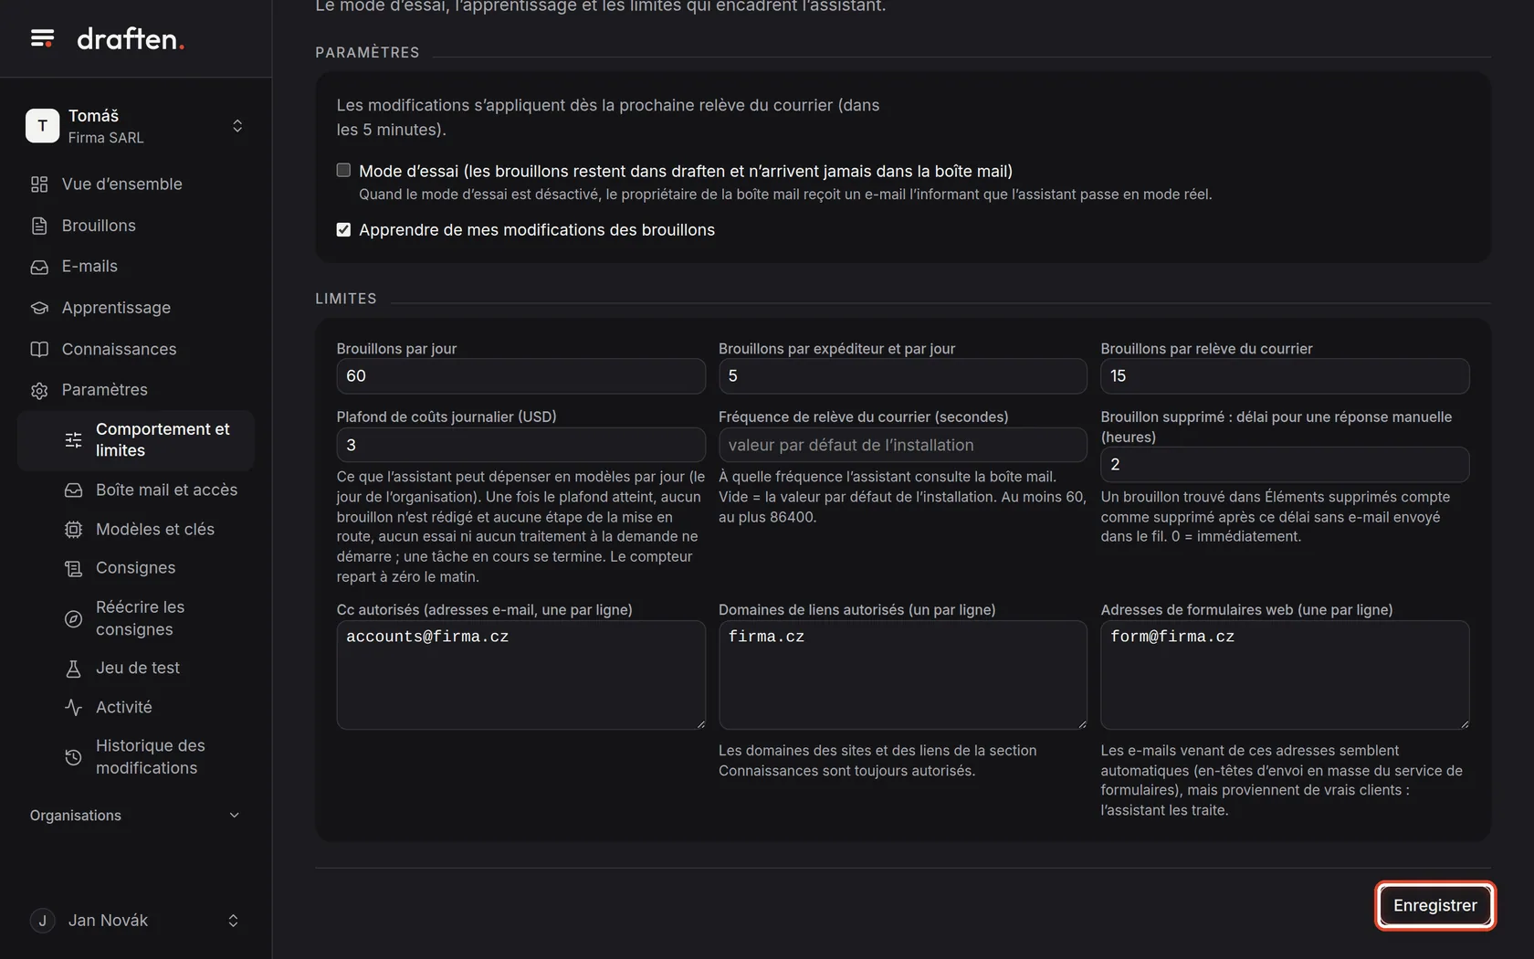1534x959 pixels.
Task: Click the Comportement et limites sliders icon
Action: (x=74, y=440)
